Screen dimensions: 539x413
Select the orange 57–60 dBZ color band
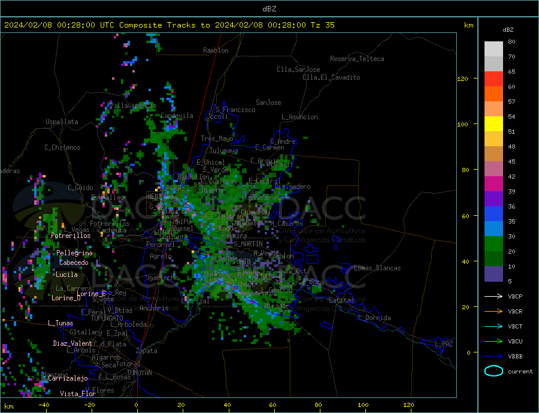click(493, 94)
